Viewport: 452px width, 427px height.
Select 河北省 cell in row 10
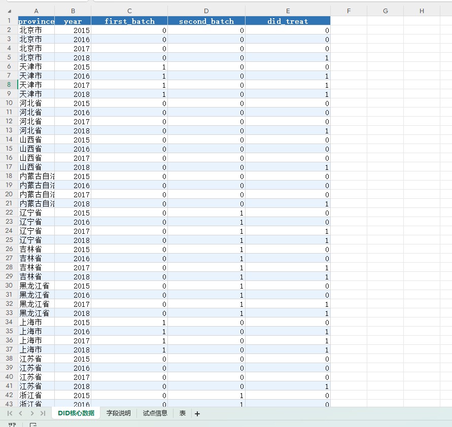coord(37,103)
